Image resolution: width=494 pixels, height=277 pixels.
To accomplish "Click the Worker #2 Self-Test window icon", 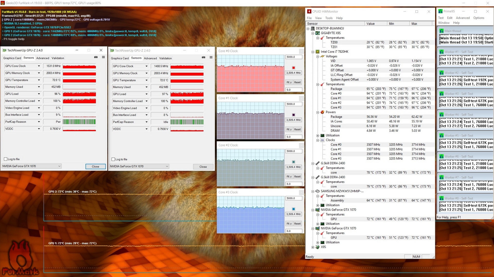I will click(x=442, y=73).
